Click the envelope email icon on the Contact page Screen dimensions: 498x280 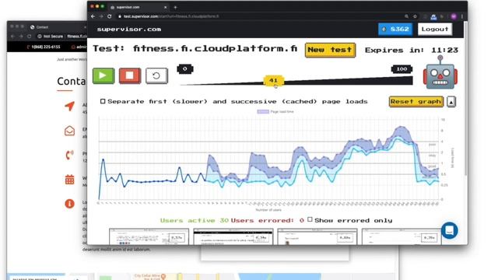[69, 131]
